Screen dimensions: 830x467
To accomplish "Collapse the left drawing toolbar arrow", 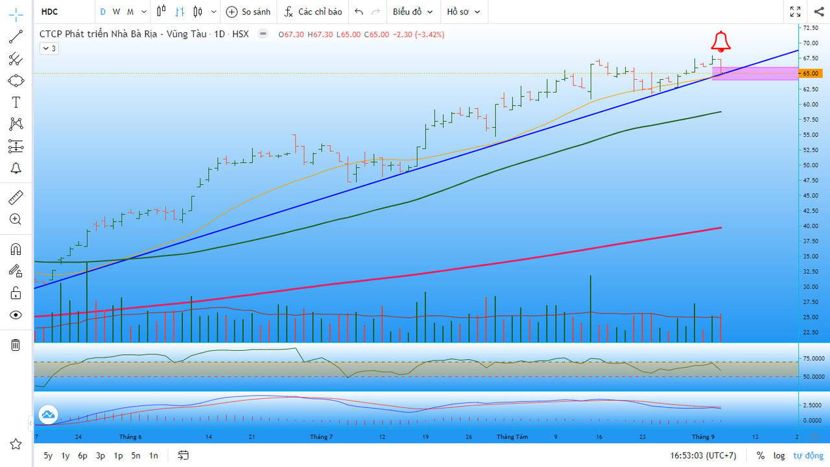I will click(x=30, y=424).
